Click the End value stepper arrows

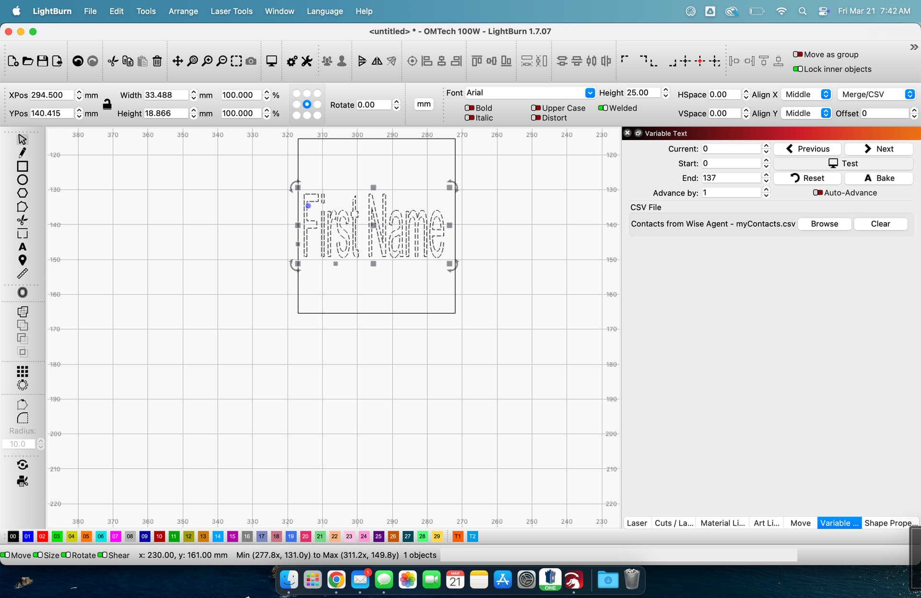coord(766,178)
